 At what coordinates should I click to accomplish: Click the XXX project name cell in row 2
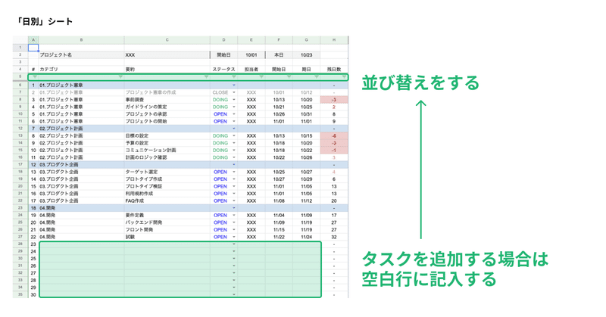[167, 54]
